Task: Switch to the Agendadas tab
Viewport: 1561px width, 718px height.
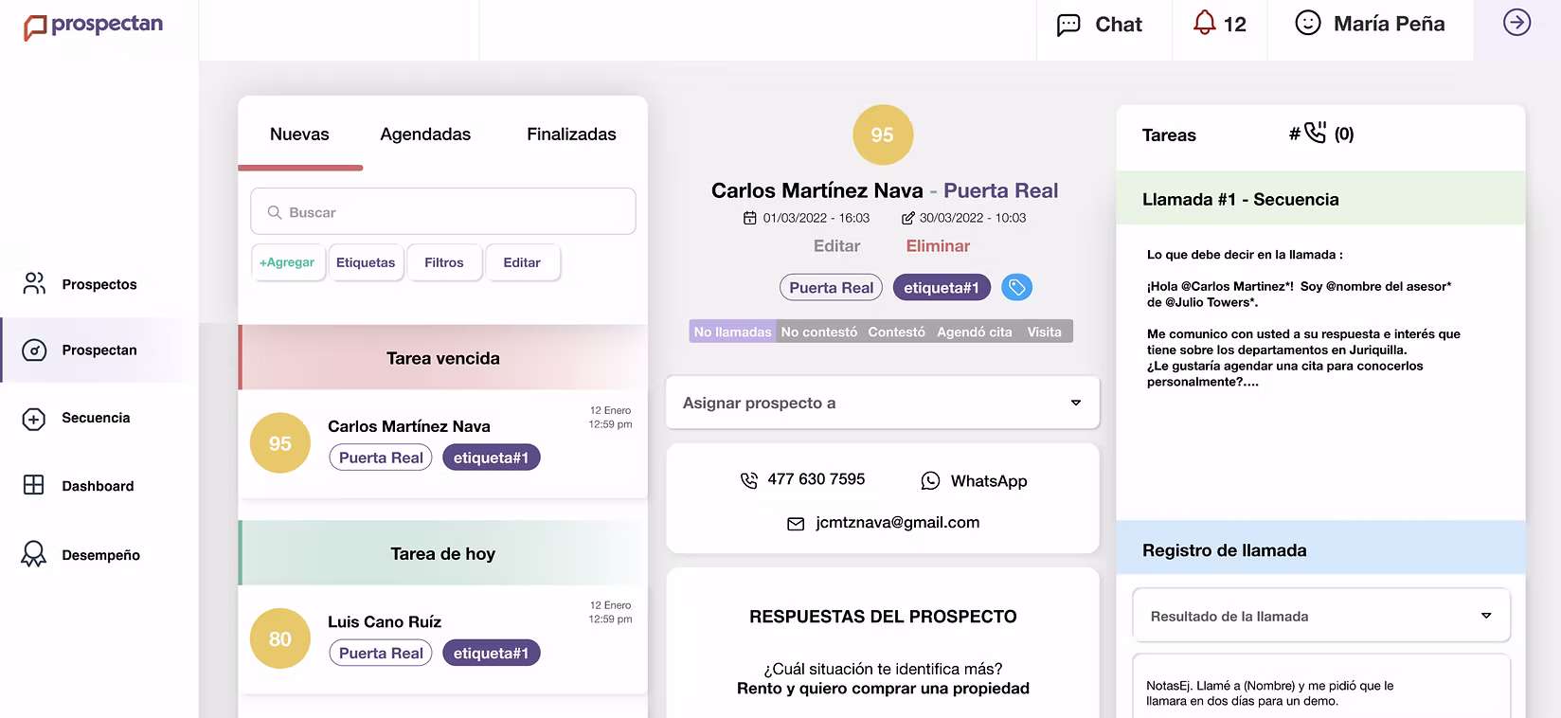Action: coord(425,135)
